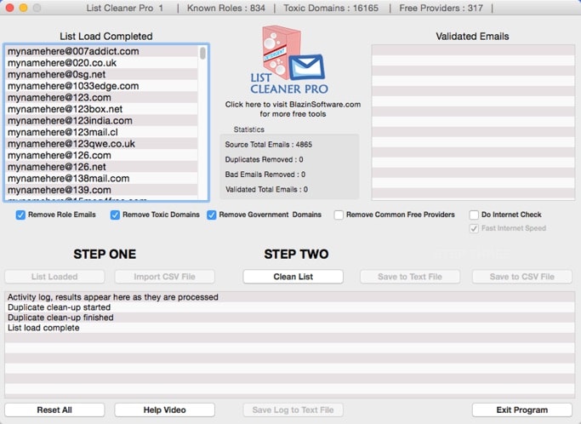Click Save to CSV File button
581x424 pixels.
click(x=522, y=277)
